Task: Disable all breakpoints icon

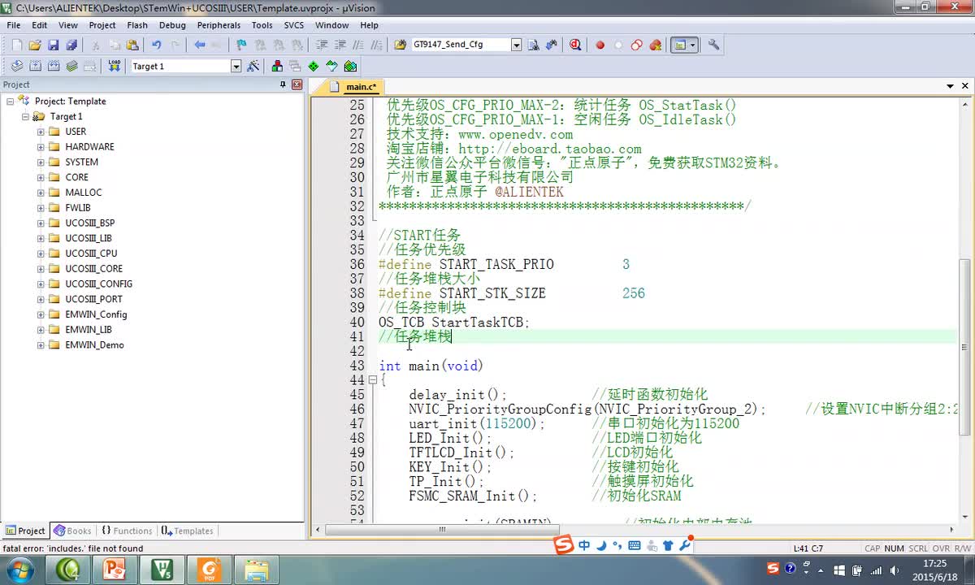Action: pos(637,45)
